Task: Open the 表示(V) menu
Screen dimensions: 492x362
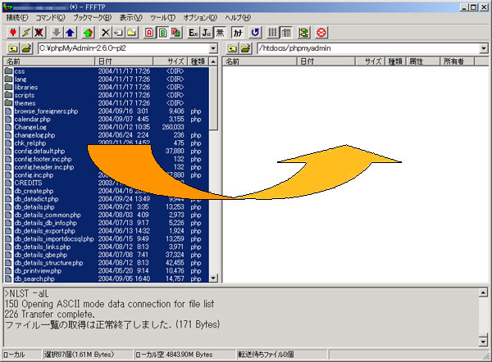Action: [131, 17]
